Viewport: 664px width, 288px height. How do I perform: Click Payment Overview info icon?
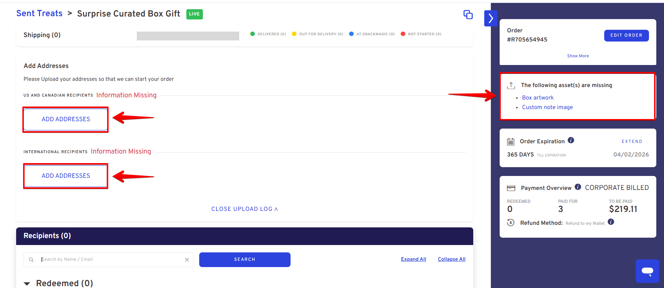pyautogui.click(x=578, y=187)
